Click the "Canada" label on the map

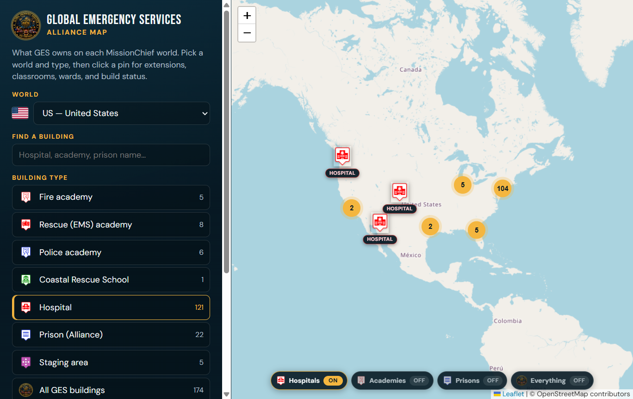[410, 70]
